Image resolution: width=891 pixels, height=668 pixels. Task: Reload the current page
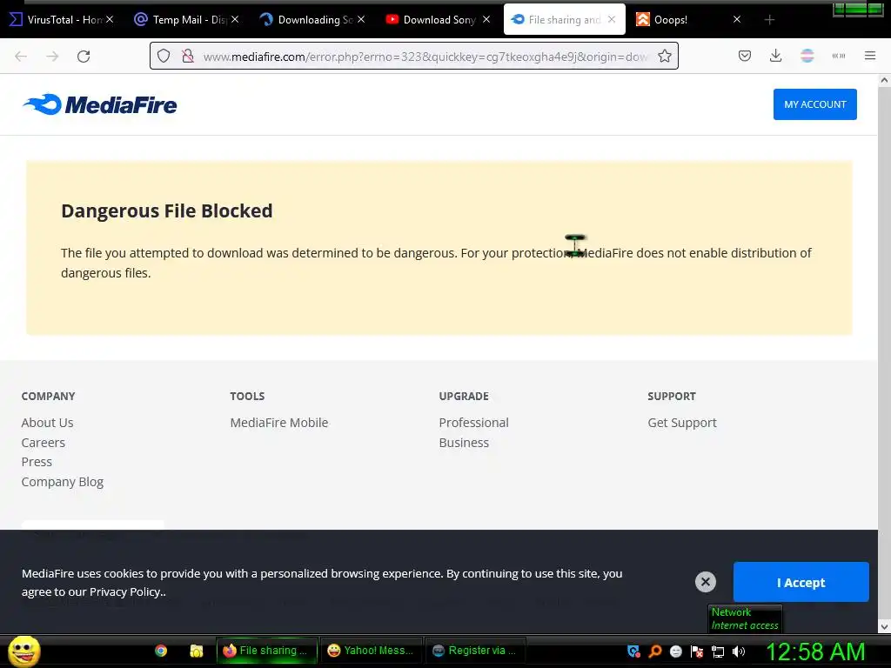click(84, 56)
